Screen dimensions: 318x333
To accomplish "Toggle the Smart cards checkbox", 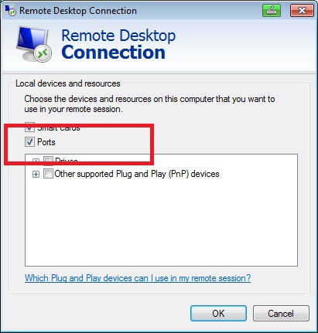I will coord(29,127).
